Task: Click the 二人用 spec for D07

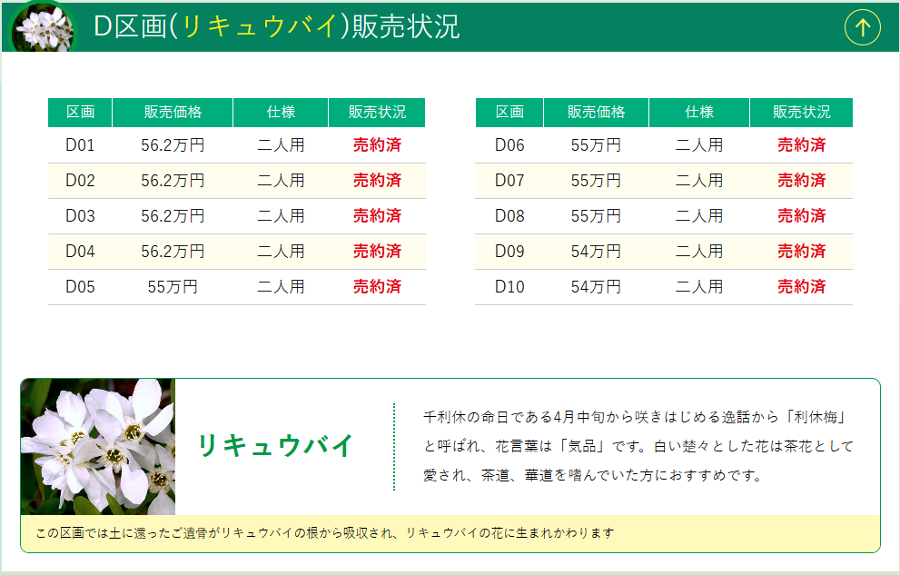Action: coord(699,181)
